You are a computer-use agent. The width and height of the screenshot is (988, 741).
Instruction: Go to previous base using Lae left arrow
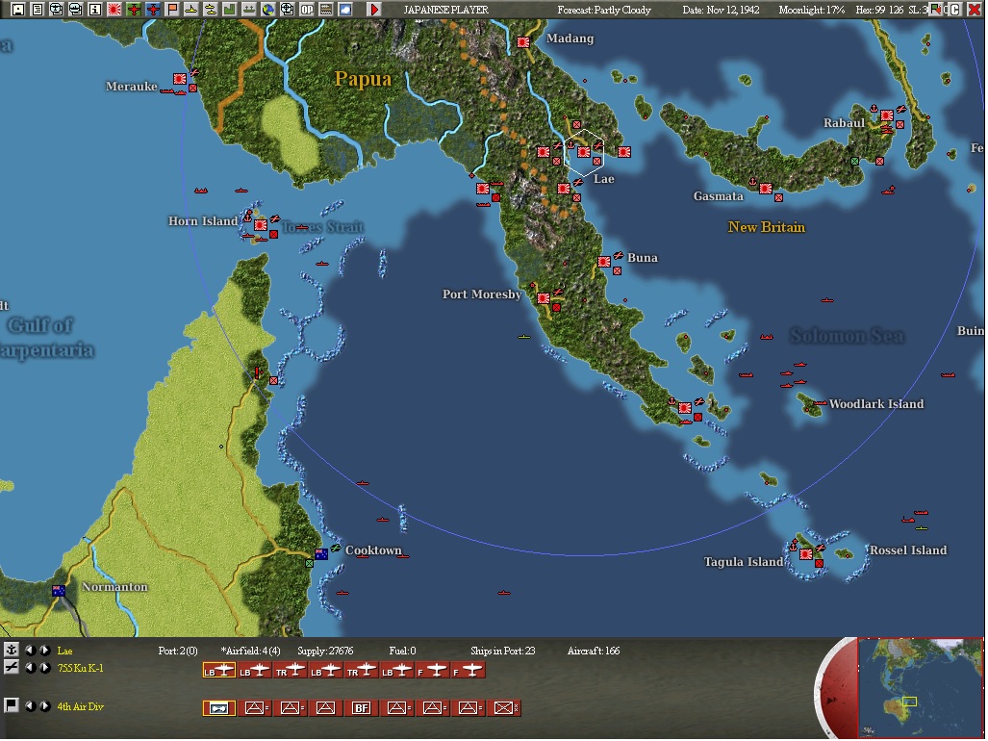point(30,651)
